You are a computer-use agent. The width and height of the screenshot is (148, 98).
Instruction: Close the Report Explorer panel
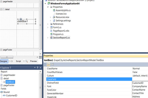[40, 68]
